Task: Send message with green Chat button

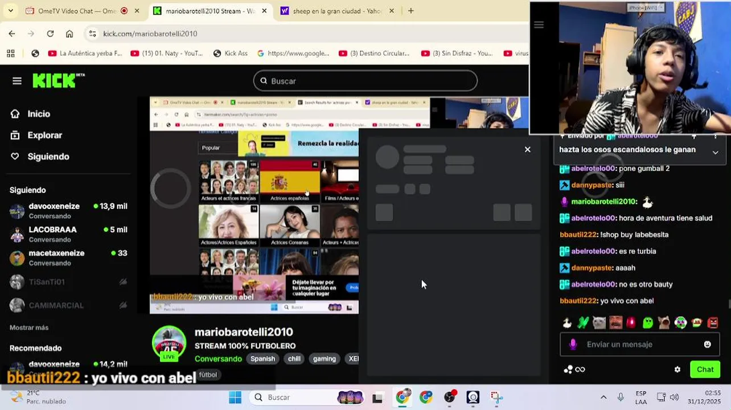Action: click(705, 370)
